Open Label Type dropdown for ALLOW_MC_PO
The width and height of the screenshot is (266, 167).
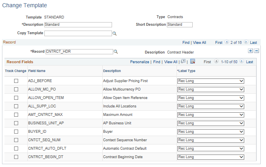[211, 89]
